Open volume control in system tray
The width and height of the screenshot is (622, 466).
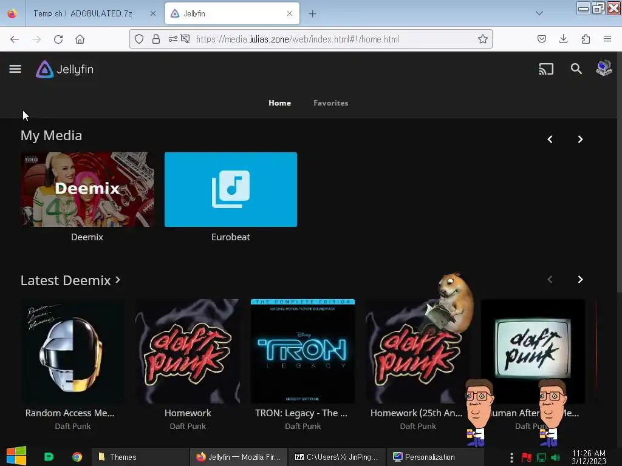[x=555, y=458]
